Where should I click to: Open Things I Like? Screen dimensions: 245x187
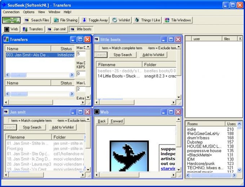[147, 20]
